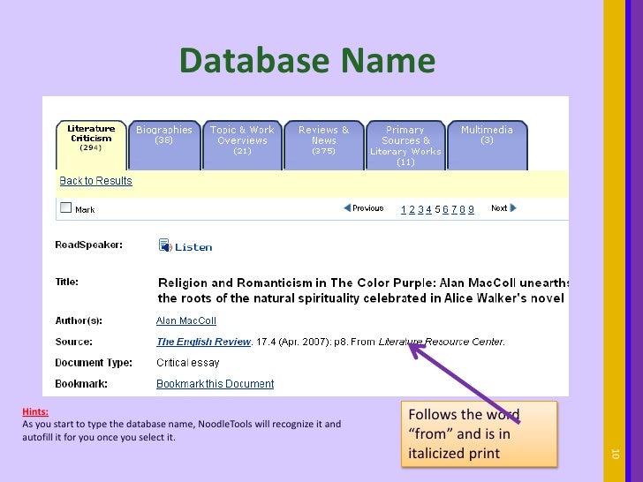Switch to the Biographies (38) tab

[x=164, y=145]
